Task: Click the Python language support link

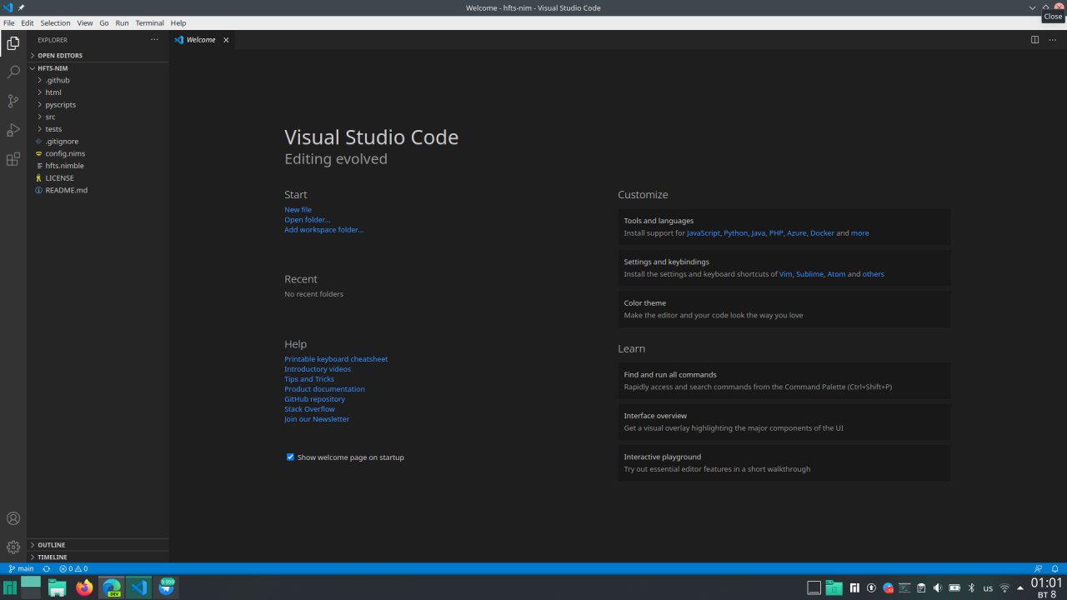Action: point(735,233)
